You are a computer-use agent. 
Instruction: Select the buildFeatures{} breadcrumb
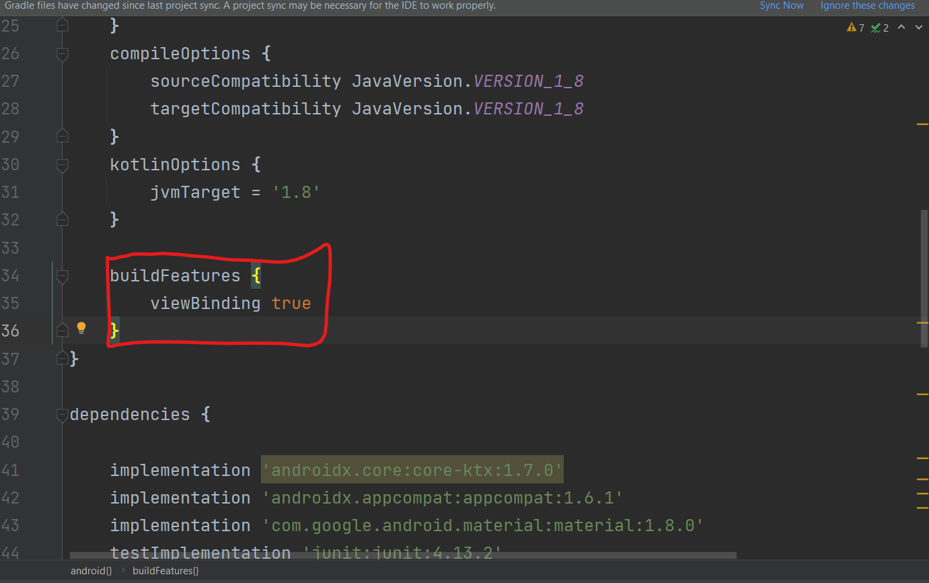click(x=165, y=571)
